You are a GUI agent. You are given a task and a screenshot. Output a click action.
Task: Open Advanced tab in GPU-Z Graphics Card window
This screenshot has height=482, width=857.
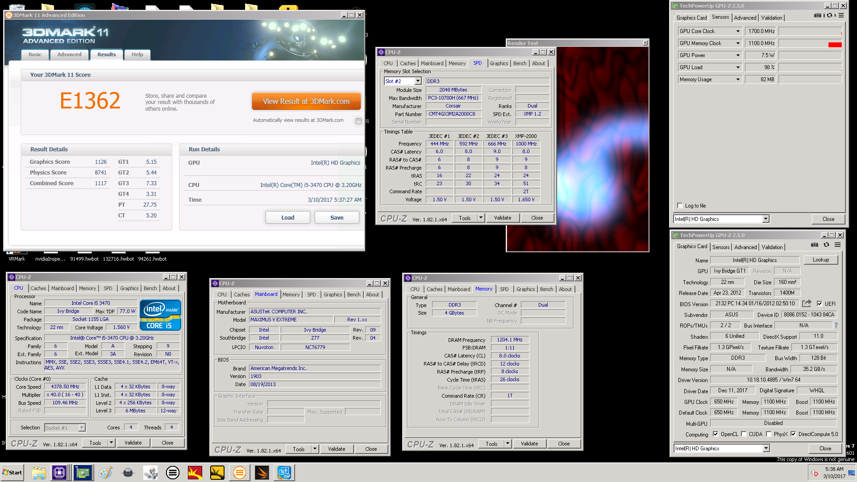coord(746,247)
